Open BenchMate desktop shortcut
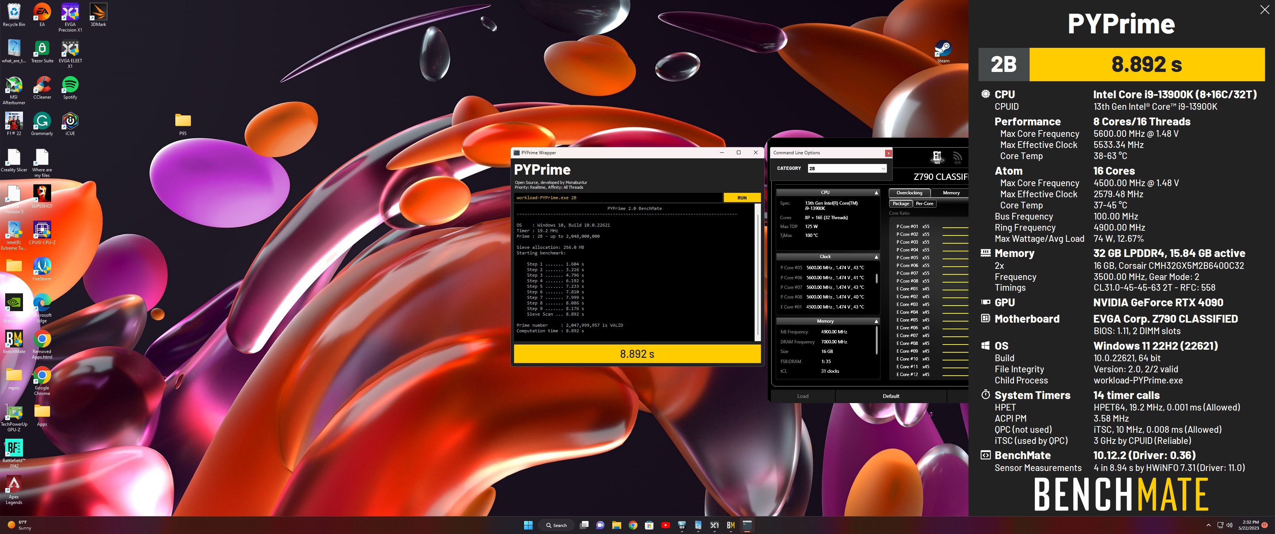 pos(14,342)
